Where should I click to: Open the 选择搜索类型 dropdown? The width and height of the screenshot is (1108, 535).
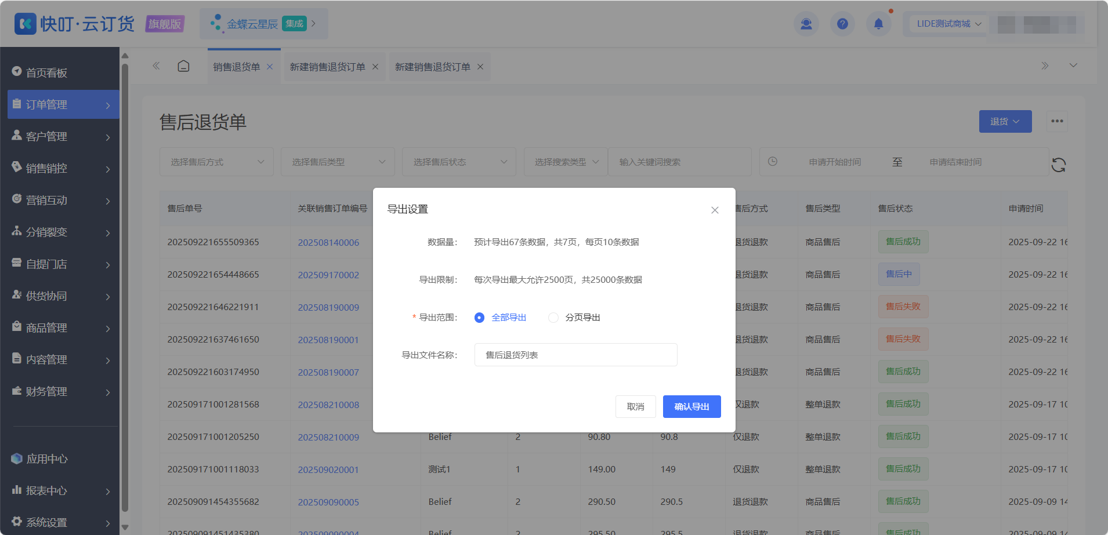tap(566, 162)
